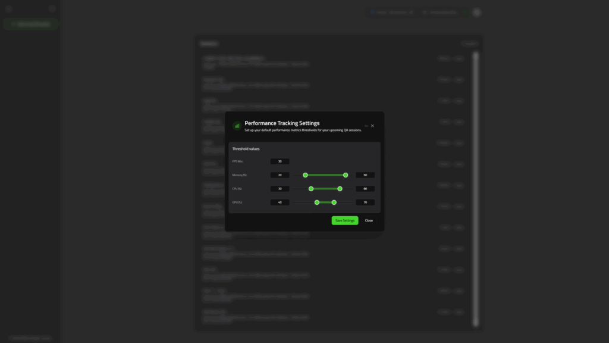Click the CPU slider's green range bar
Screen dimensions: 609x343
tap(325, 189)
